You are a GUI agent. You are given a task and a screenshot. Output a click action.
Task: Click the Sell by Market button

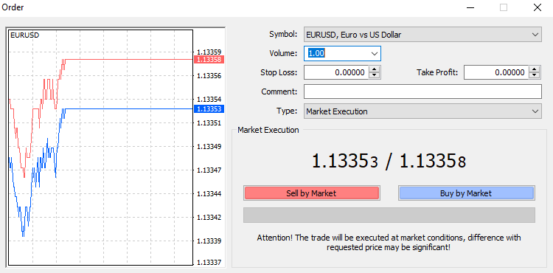pyautogui.click(x=311, y=193)
